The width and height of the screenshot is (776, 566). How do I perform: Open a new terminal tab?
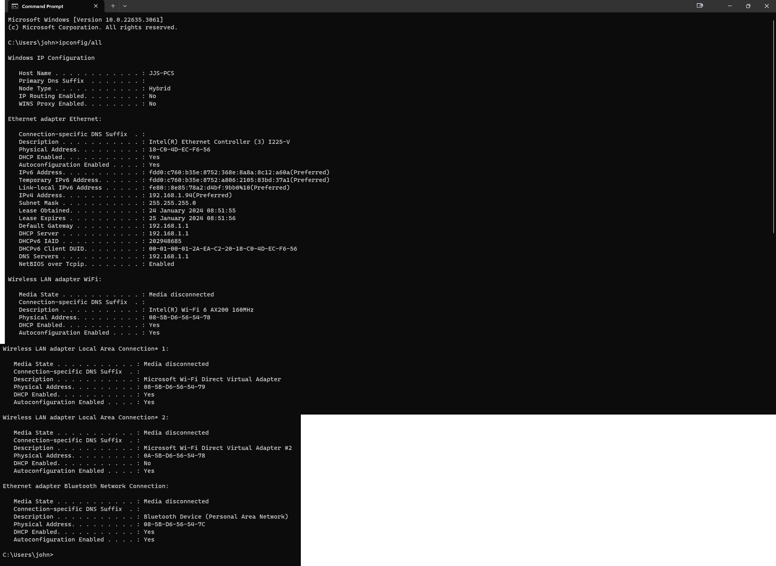(113, 6)
